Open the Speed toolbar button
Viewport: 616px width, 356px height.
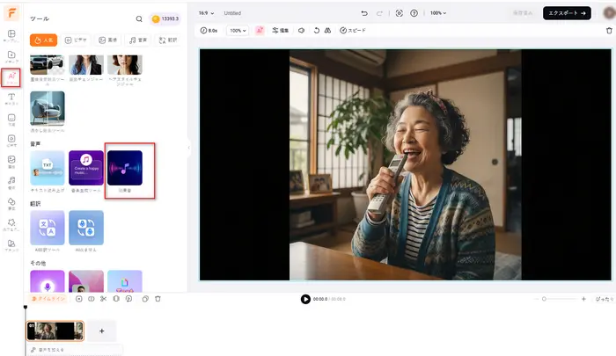point(353,30)
